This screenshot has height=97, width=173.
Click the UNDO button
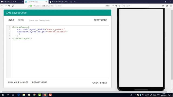(11, 20)
